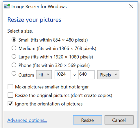Click the Resize your pictures heading
Image resolution: width=140 pixels, height=130 pixels.
tap(34, 20)
